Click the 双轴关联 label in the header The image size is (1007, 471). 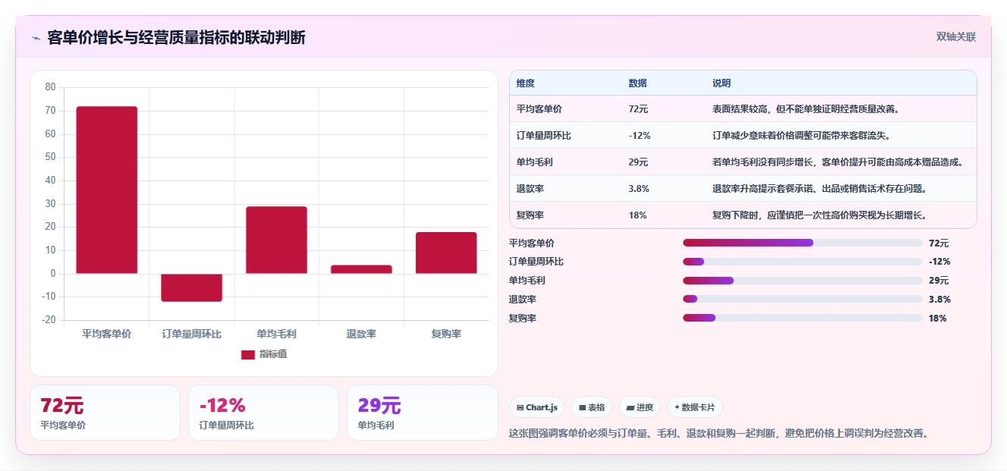click(955, 36)
